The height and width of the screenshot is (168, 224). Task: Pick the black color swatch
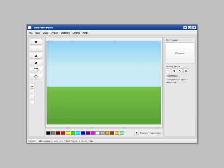coord(49,133)
